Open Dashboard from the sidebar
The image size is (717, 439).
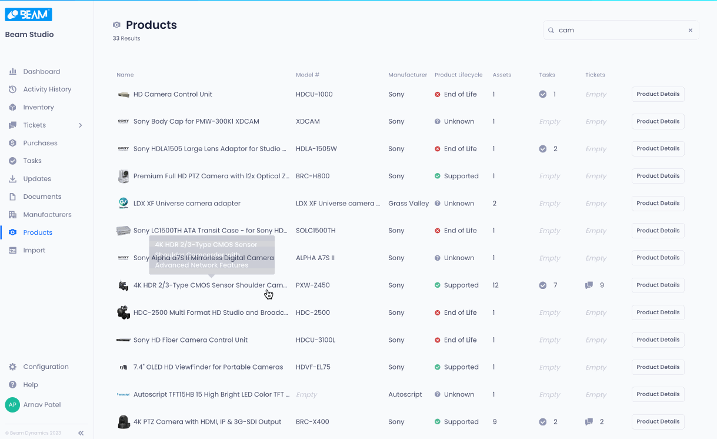pyautogui.click(x=41, y=72)
